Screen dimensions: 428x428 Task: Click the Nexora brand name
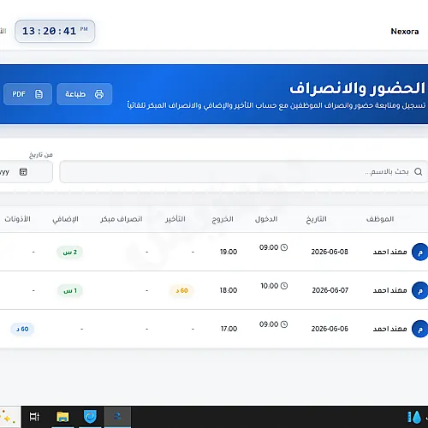point(405,32)
